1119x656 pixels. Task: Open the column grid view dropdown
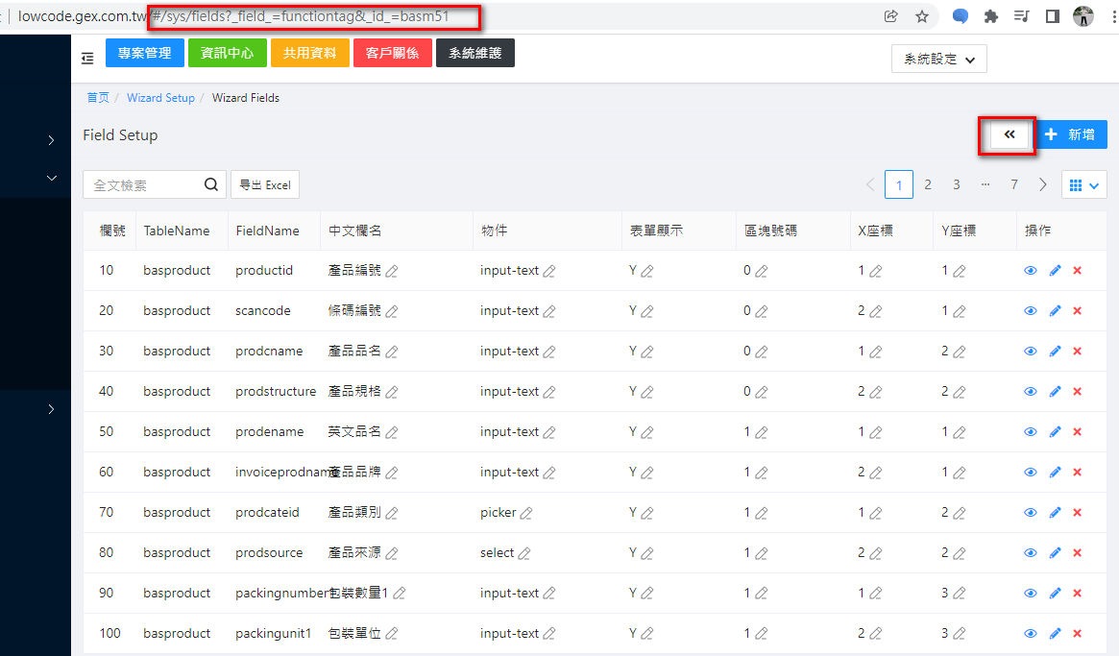click(1083, 184)
